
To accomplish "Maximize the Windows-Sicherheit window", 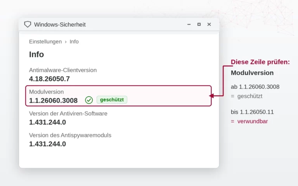I will click(199, 24).
